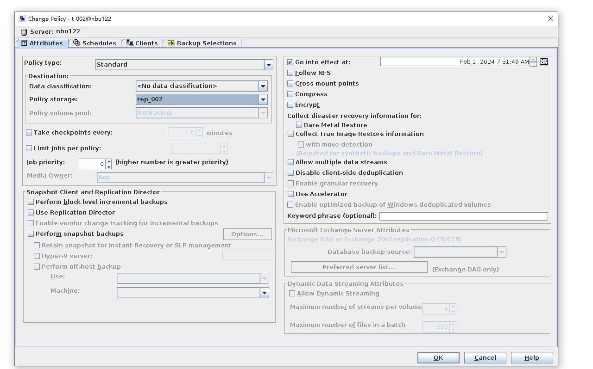The height and width of the screenshot is (369, 593).
Task: Enable Use Replication Director checkbox
Action: pos(31,212)
